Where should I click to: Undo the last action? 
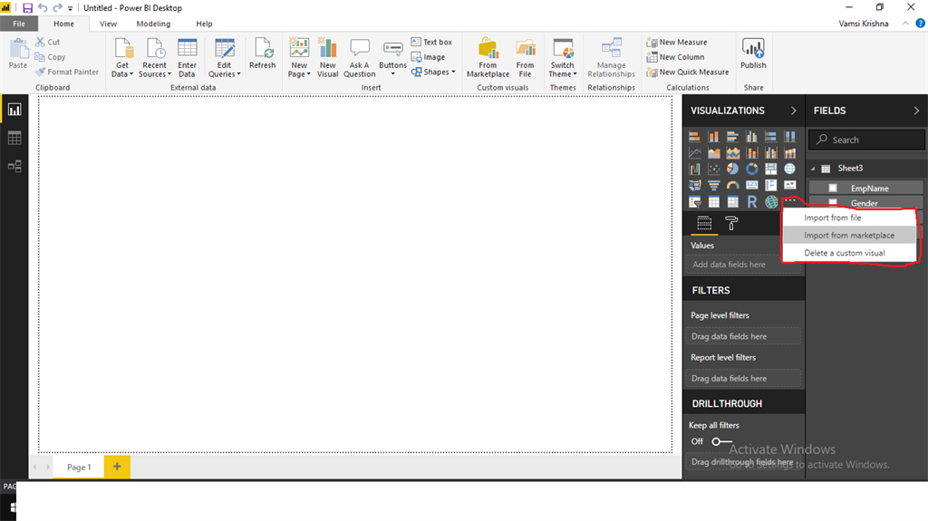tap(43, 7)
